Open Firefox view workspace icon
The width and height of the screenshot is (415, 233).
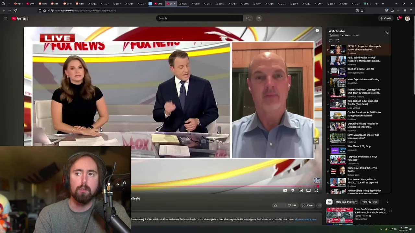[3, 4]
